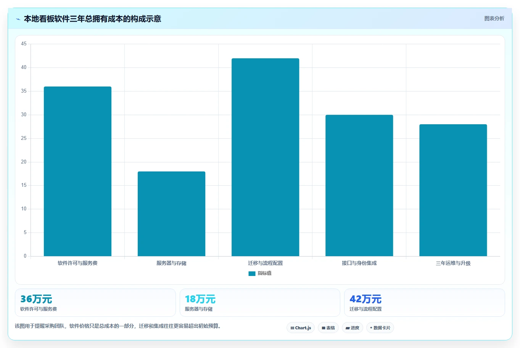This screenshot has width=520, height=348.
Task: Open the 18万元 服务器与存储 data card
Action: [x=260, y=303]
